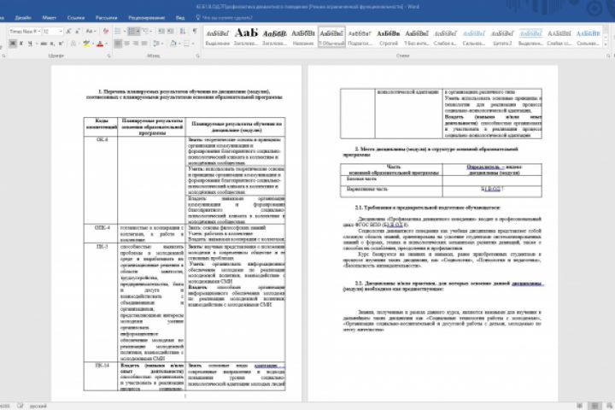This screenshot has width=615, height=410.
Task: Click the Multilevel List icon
Action: pos(146,32)
